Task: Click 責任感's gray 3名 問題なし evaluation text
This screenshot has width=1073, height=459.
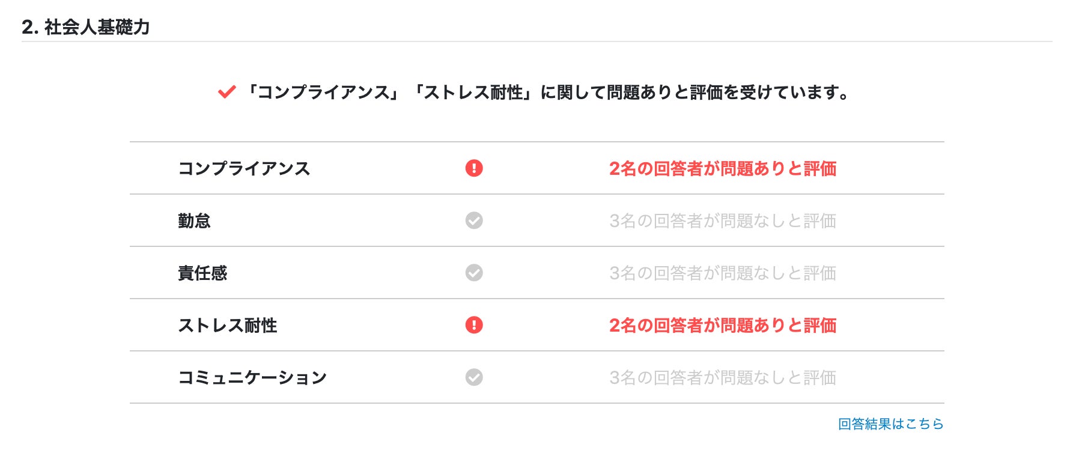Action: point(723,273)
